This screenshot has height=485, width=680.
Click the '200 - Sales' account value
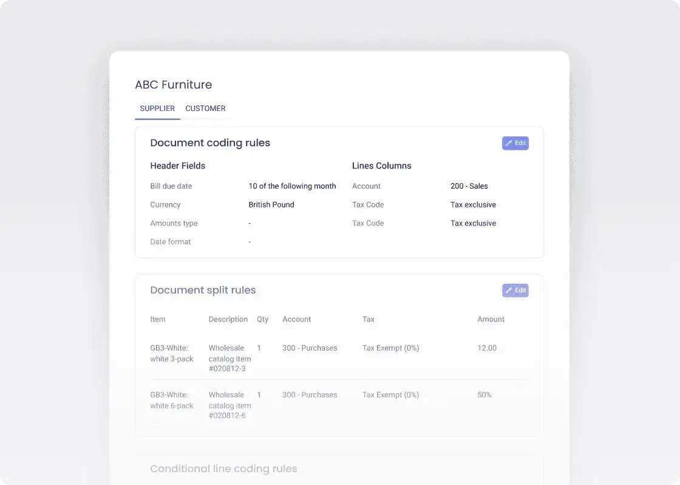(469, 186)
